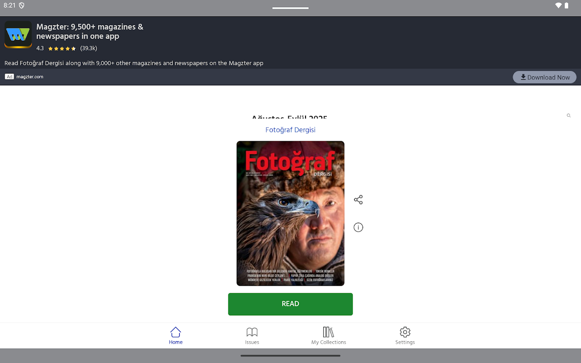Open the issue info icon
Image resolution: width=581 pixels, height=363 pixels.
click(358, 227)
